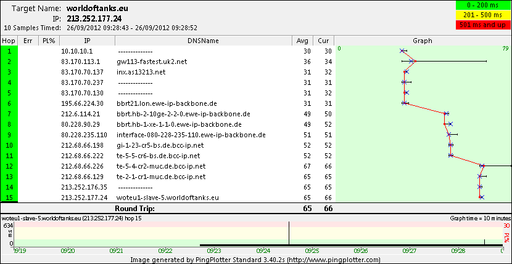This screenshot has width=512, height=264.
Task: Select woteu1-slave-5.worldoftanks.eu in hop 15 row
Action: coord(168,198)
